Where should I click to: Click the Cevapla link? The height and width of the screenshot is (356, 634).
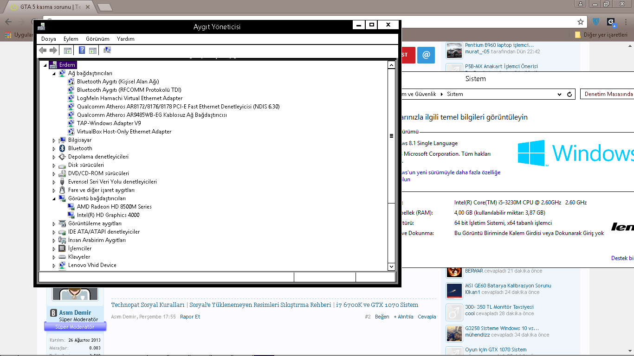pos(427,317)
